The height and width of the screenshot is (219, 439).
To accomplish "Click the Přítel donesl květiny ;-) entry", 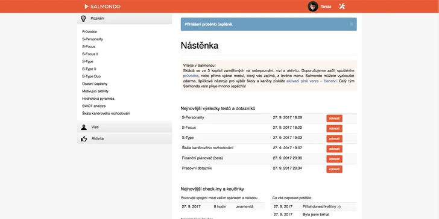I will (321, 206).
